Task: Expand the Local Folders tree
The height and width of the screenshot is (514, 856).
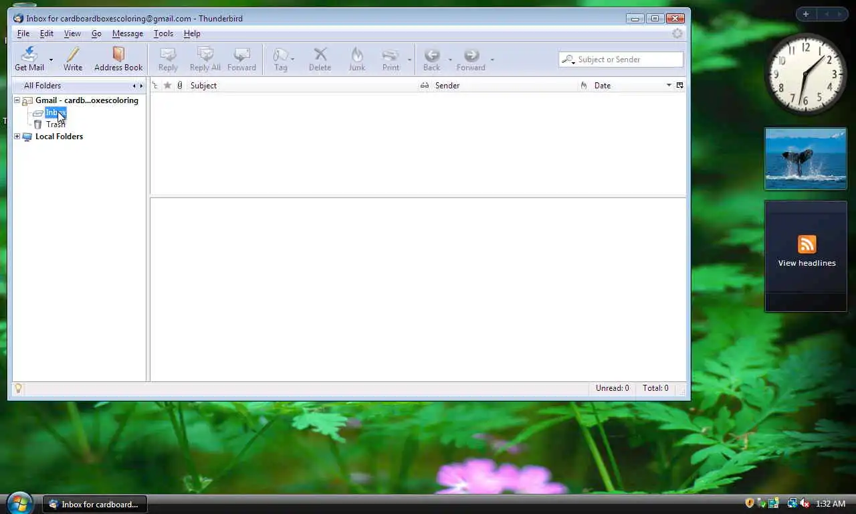Action: point(17,137)
